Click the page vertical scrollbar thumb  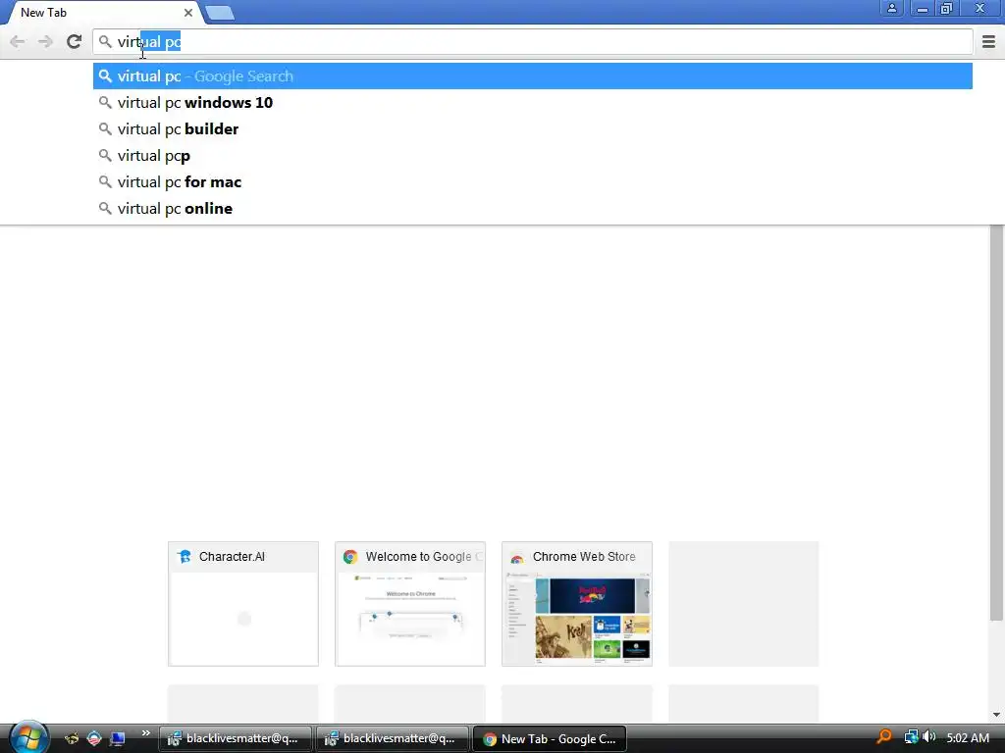tap(996, 423)
